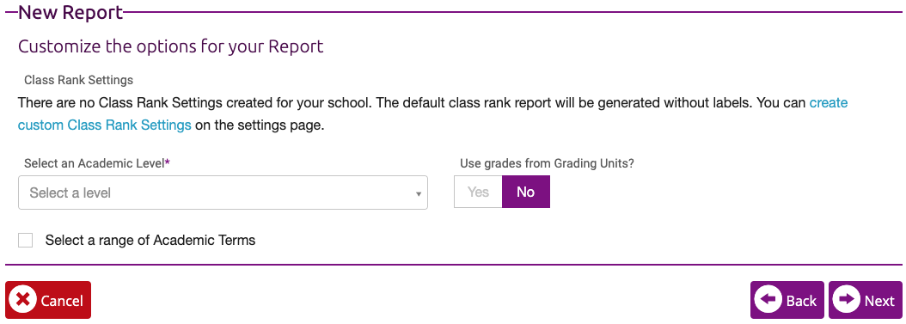Screen dimensions: 906x324
Task: Set Grading Units toggle to Yes
Action: click(x=478, y=192)
